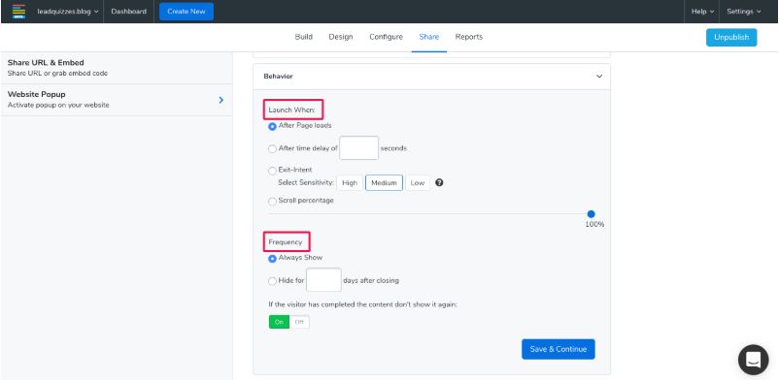
Task: Open the Settings dropdown menu
Action: coord(744,12)
